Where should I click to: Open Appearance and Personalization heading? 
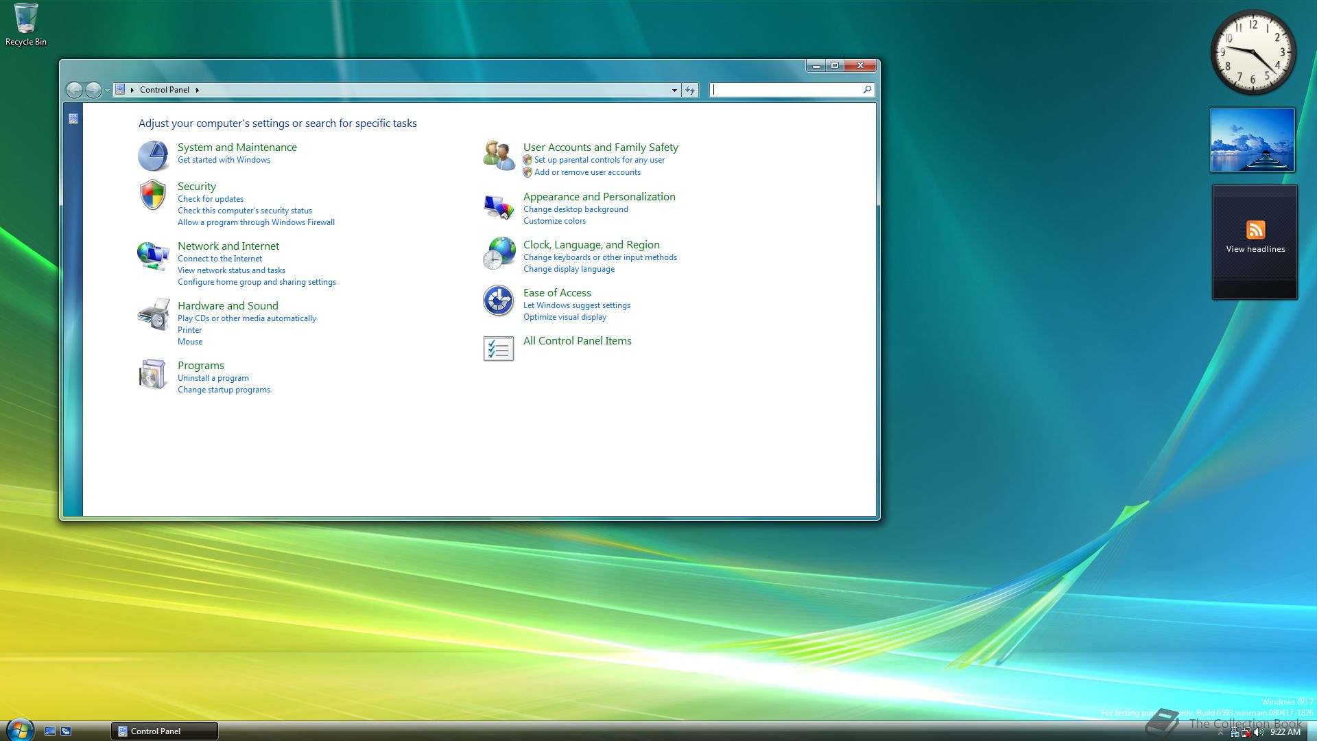(600, 196)
